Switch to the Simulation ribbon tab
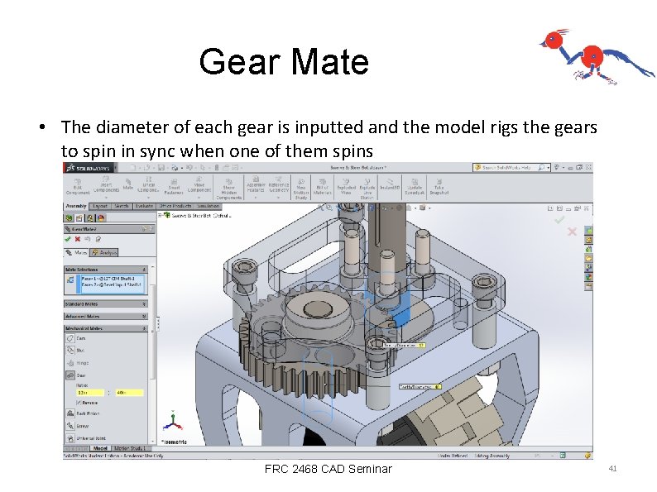The width and height of the screenshot is (657, 492). [x=209, y=206]
